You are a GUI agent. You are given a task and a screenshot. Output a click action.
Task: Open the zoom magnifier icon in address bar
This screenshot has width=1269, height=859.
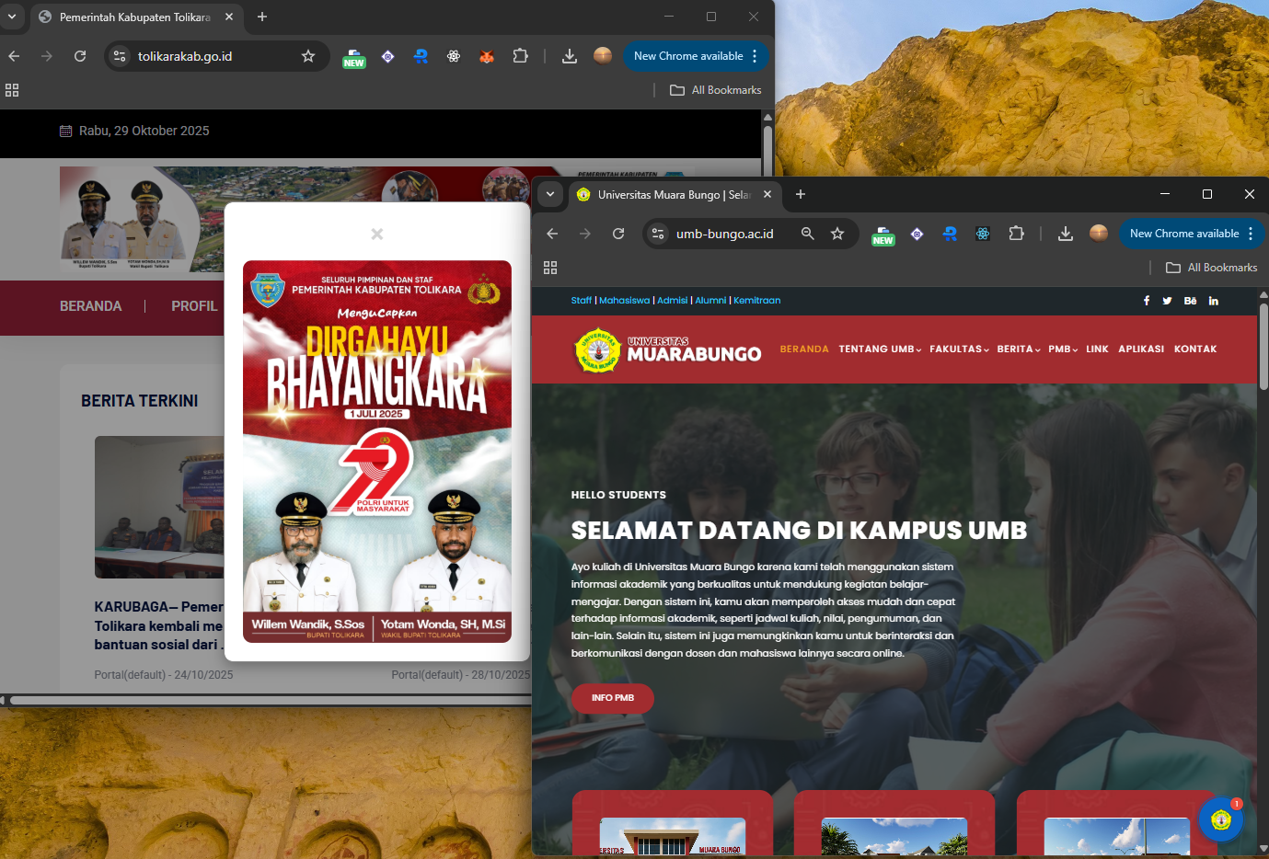(x=807, y=234)
